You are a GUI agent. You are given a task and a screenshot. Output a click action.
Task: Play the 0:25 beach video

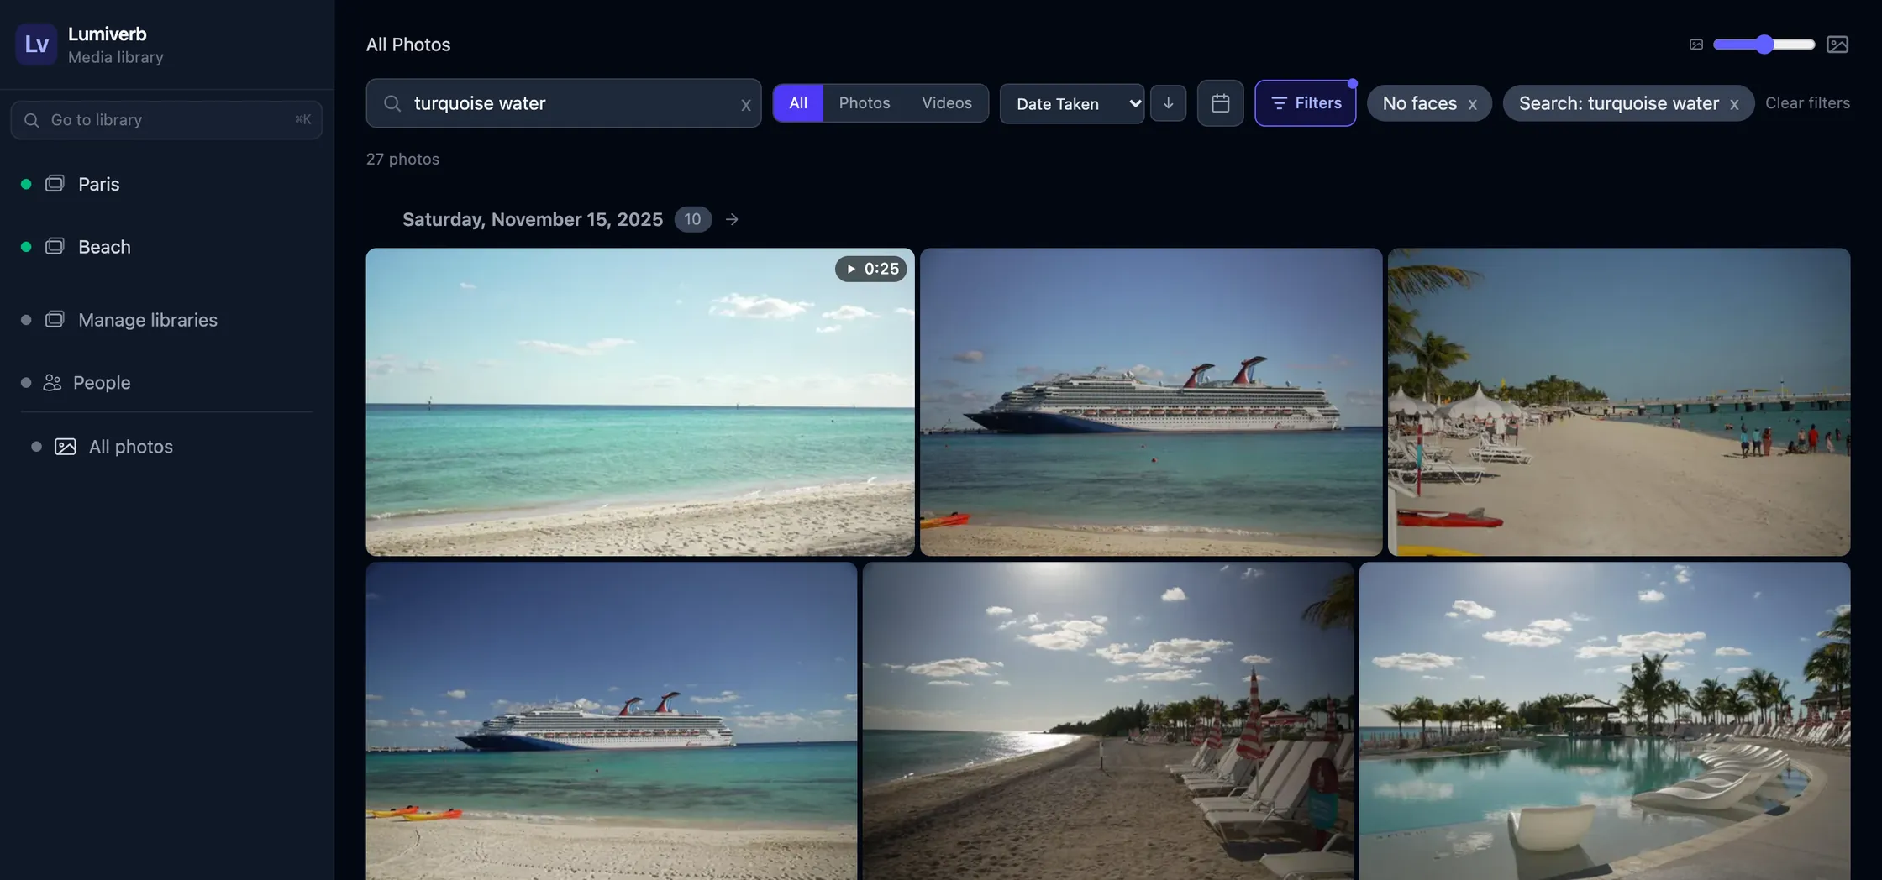click(x=640, y=401)
